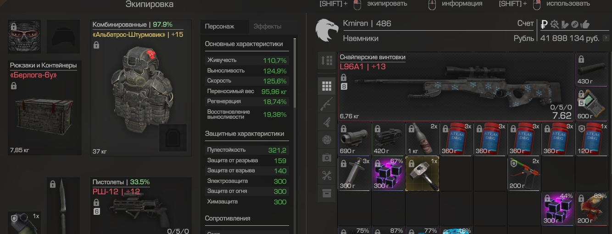Select the highlighted hammer item

pos(423,174)
